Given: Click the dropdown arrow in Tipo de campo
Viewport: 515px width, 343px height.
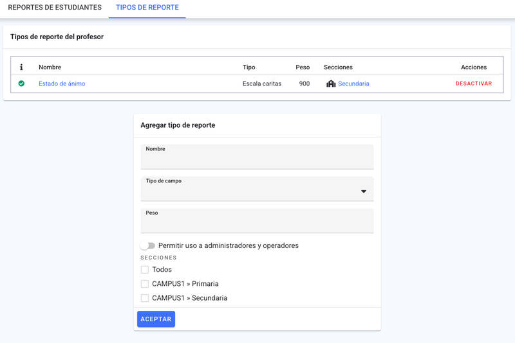Looking at the screenshot, I should (363, 191).
